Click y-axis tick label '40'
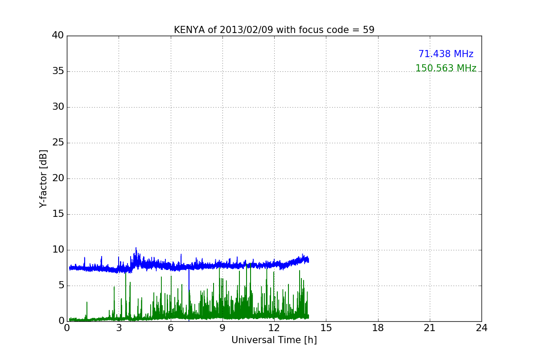Image resolution: width=535 pixels, height=357 pixels. [58, 35]
